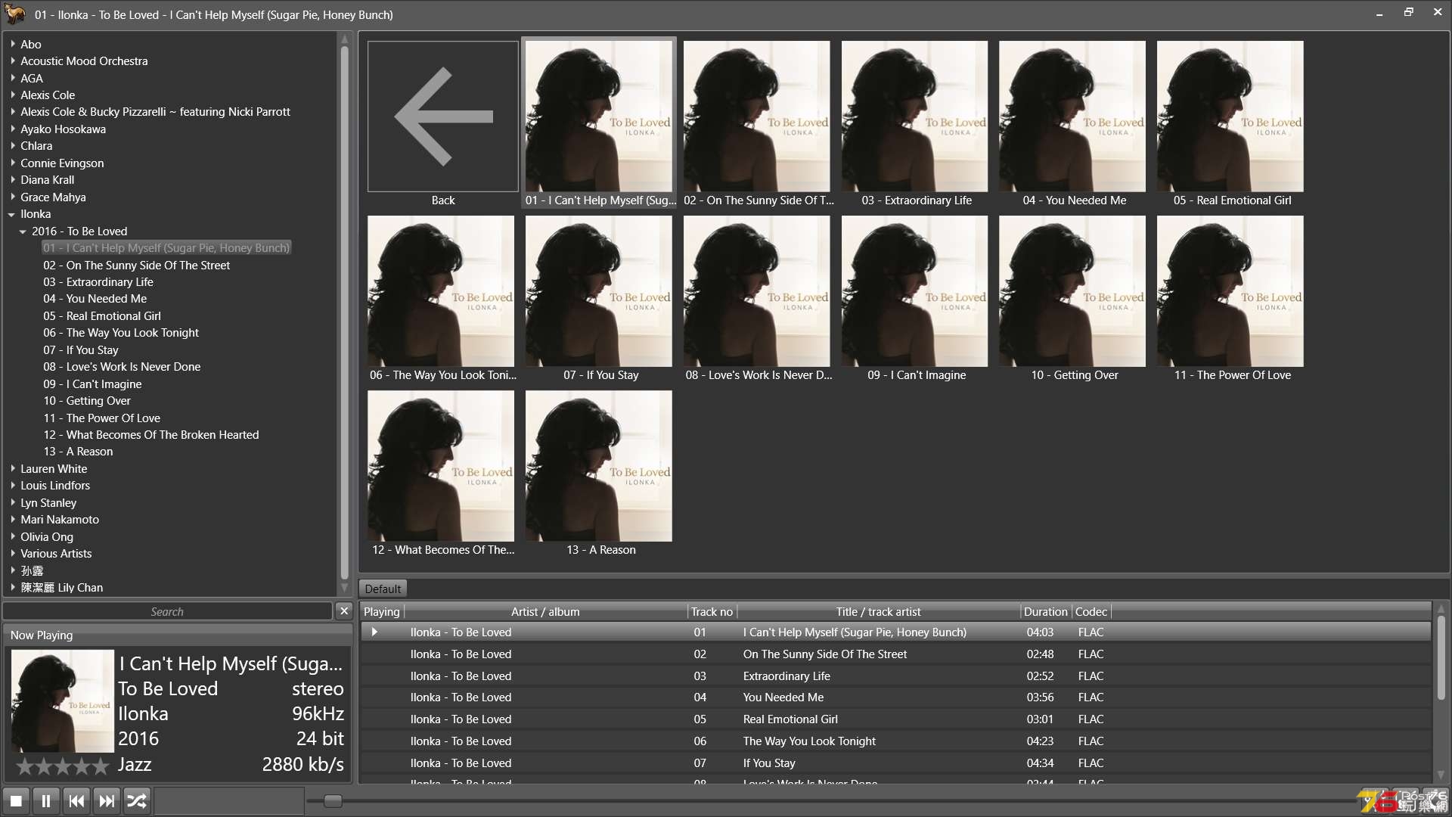Toggle shuffle playback mode
1452x817 pixels.
pyautogui.click(x=137, y=800)
